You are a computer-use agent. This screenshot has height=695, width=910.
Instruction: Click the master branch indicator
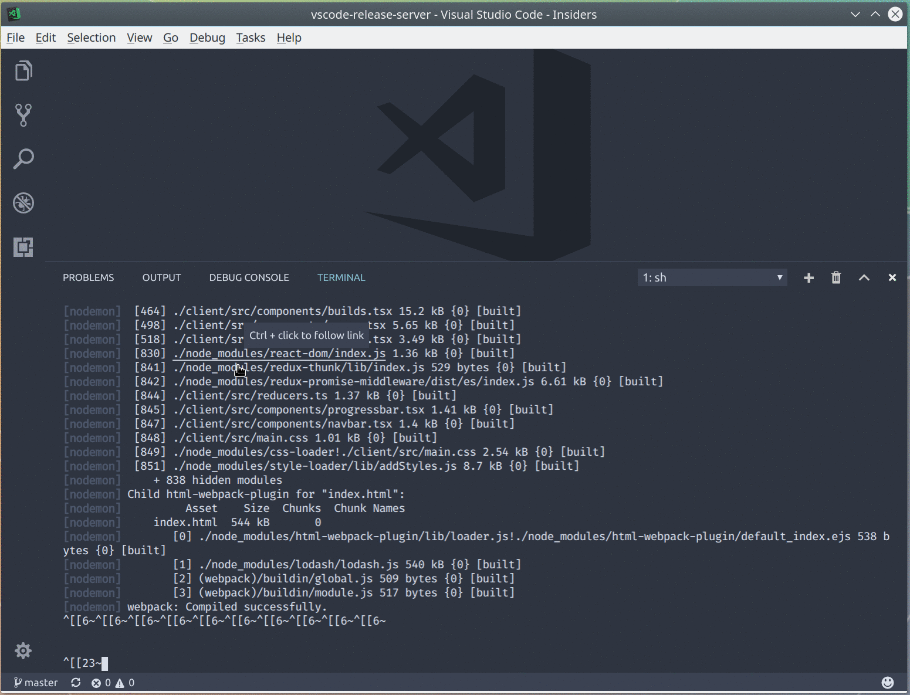tap(36, 683)
